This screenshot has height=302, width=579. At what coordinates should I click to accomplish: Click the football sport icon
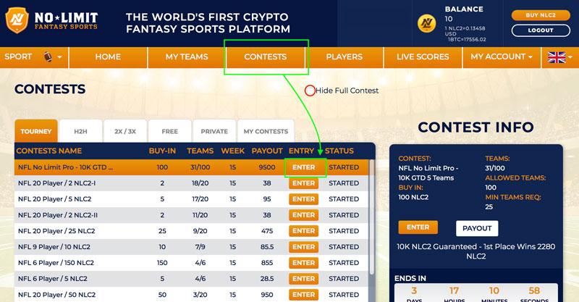[x=48, y=56]
